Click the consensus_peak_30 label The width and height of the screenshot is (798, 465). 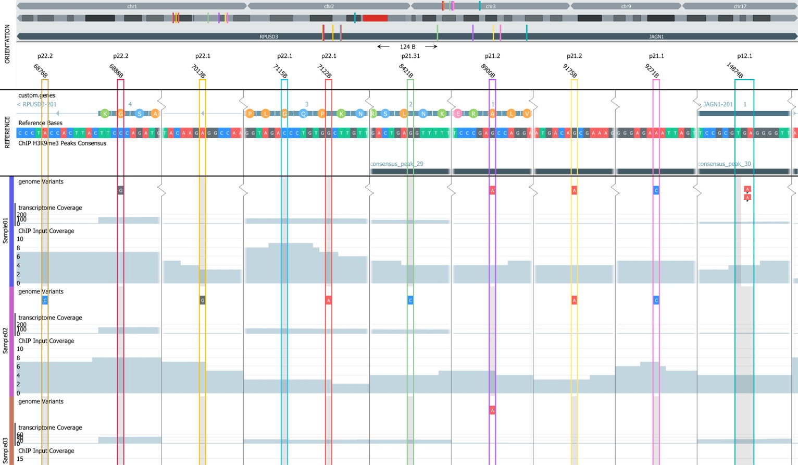(x=725, y=164)
